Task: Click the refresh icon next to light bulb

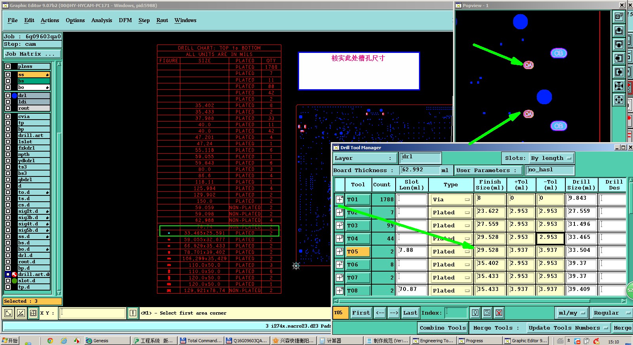Action: tap(487, 313)
